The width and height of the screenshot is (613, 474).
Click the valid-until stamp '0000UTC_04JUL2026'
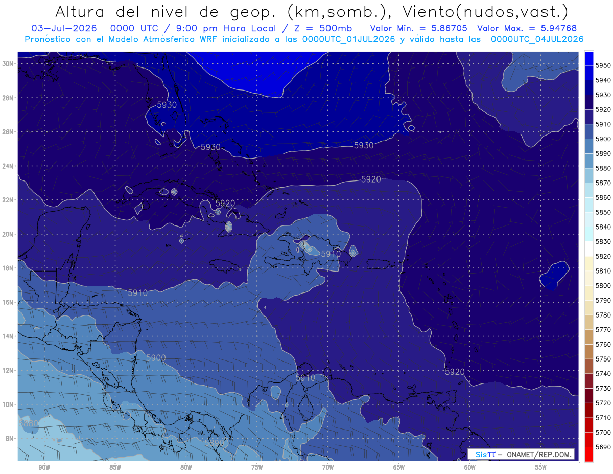point(537,39)
